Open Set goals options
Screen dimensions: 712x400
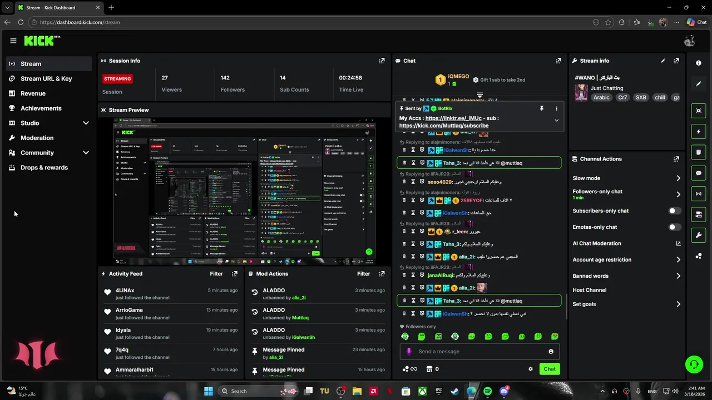point(626,304)
